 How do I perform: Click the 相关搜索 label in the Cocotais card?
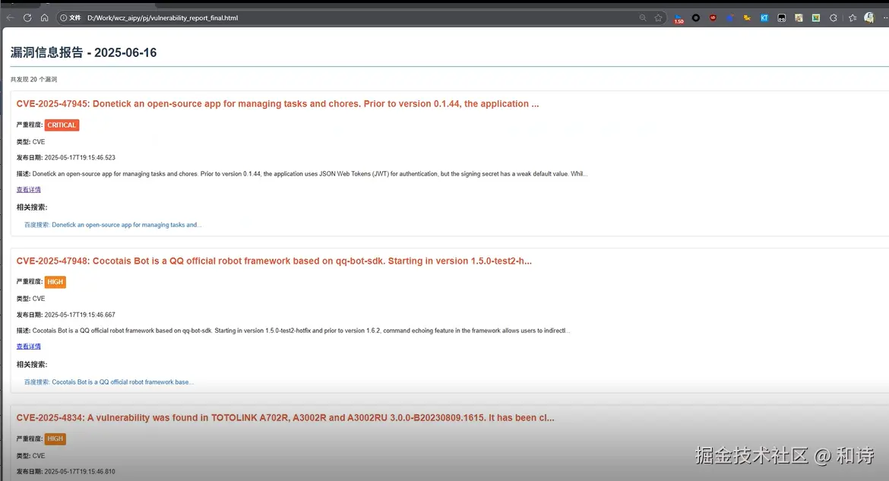pyautogui.click(x=32, y=364)
